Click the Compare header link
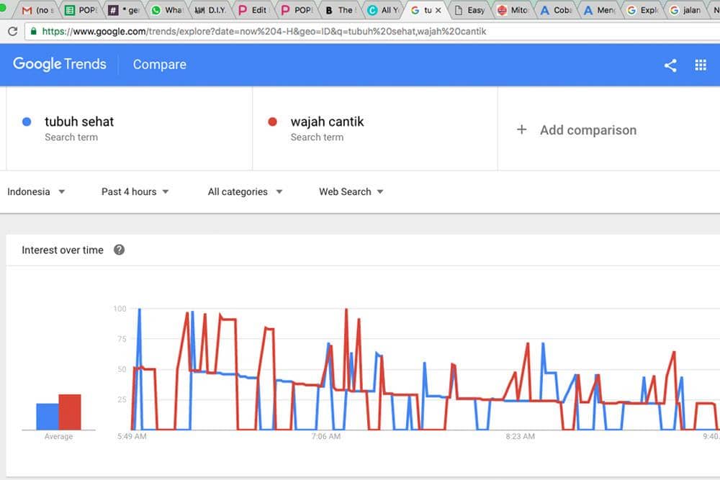The height and width of the screenshot is (480, 720). point(159,64)
